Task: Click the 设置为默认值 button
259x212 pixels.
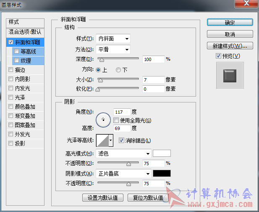Action: [x=103, y=198]
